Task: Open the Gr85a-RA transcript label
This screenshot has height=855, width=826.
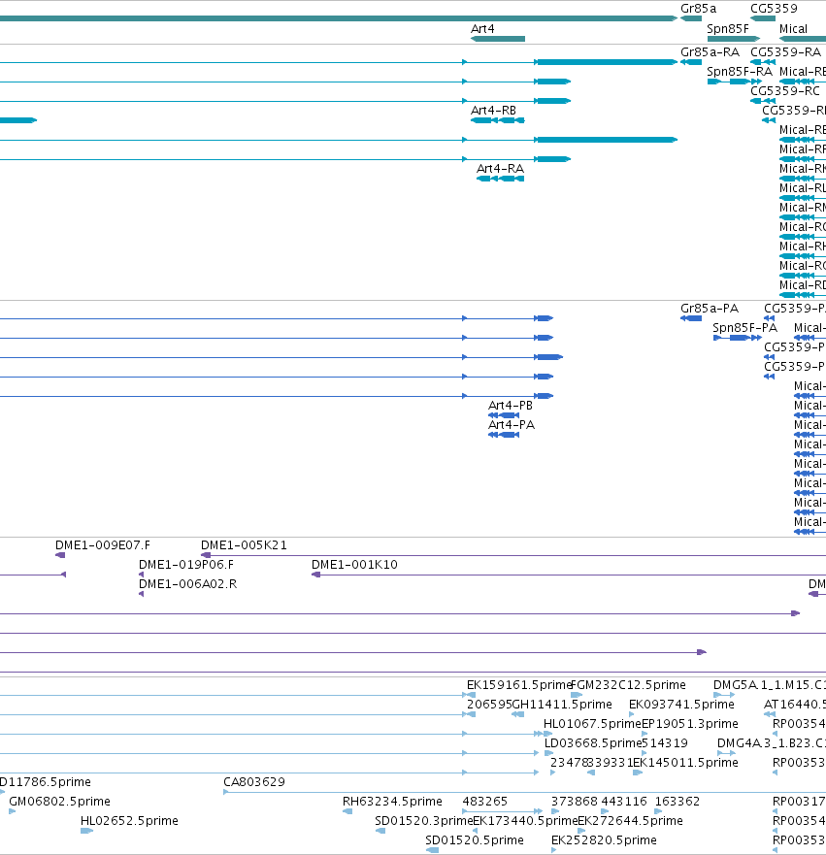Action: click(x=710, y=52)
